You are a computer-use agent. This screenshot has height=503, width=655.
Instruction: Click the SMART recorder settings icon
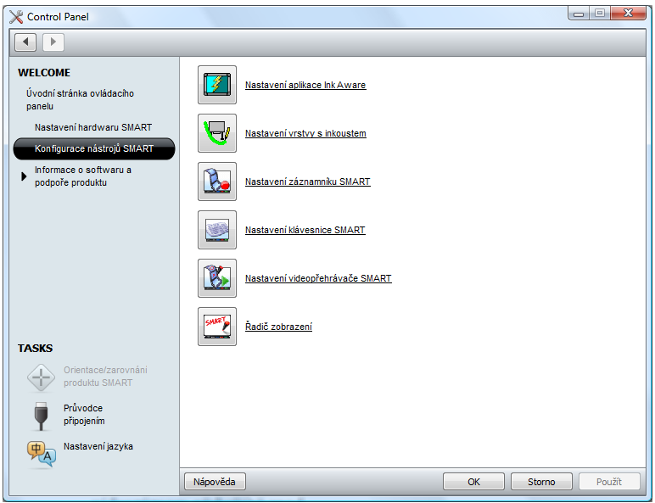click(x=217, y=182)
